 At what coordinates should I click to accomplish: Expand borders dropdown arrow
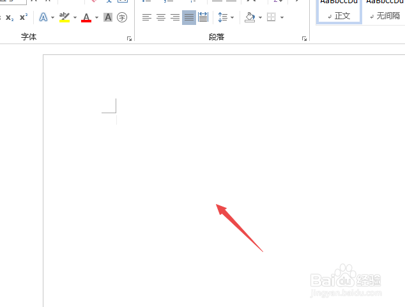pyautogui.click(x=282, y=17)
